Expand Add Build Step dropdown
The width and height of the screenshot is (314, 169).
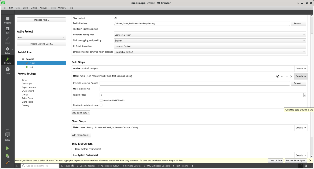click(81, 113)
